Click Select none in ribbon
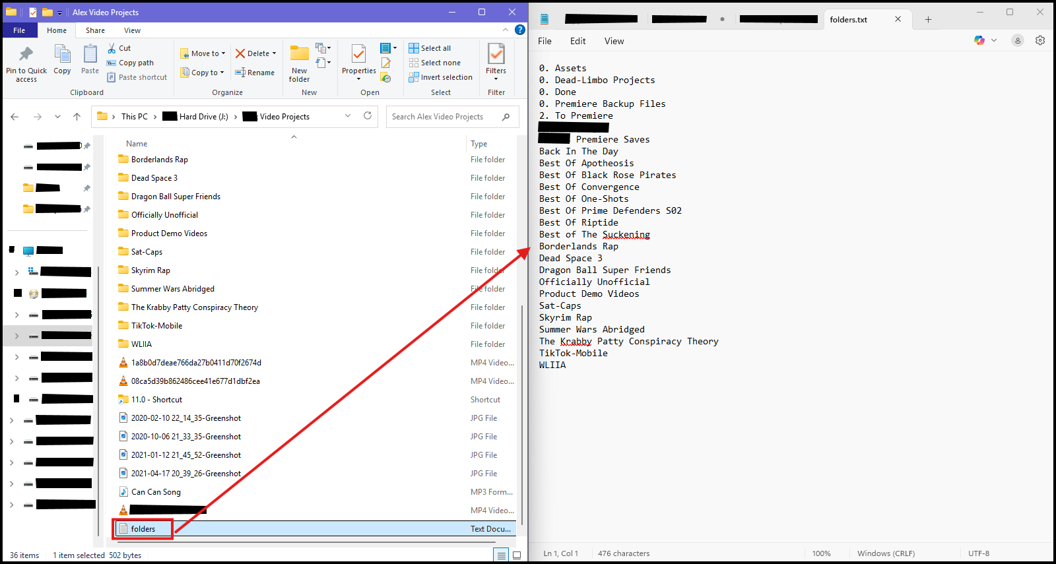The height and width of the screenshot is (564, 1056). (434, 63)
